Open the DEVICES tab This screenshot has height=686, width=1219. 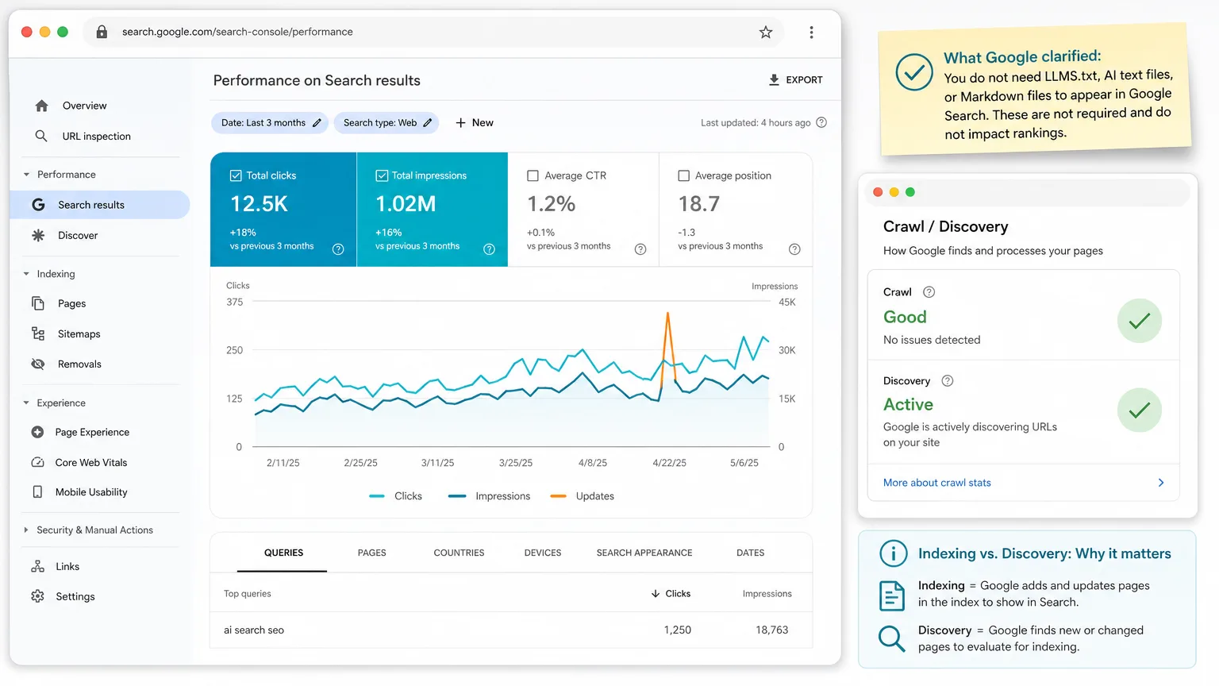pos(543,553)
